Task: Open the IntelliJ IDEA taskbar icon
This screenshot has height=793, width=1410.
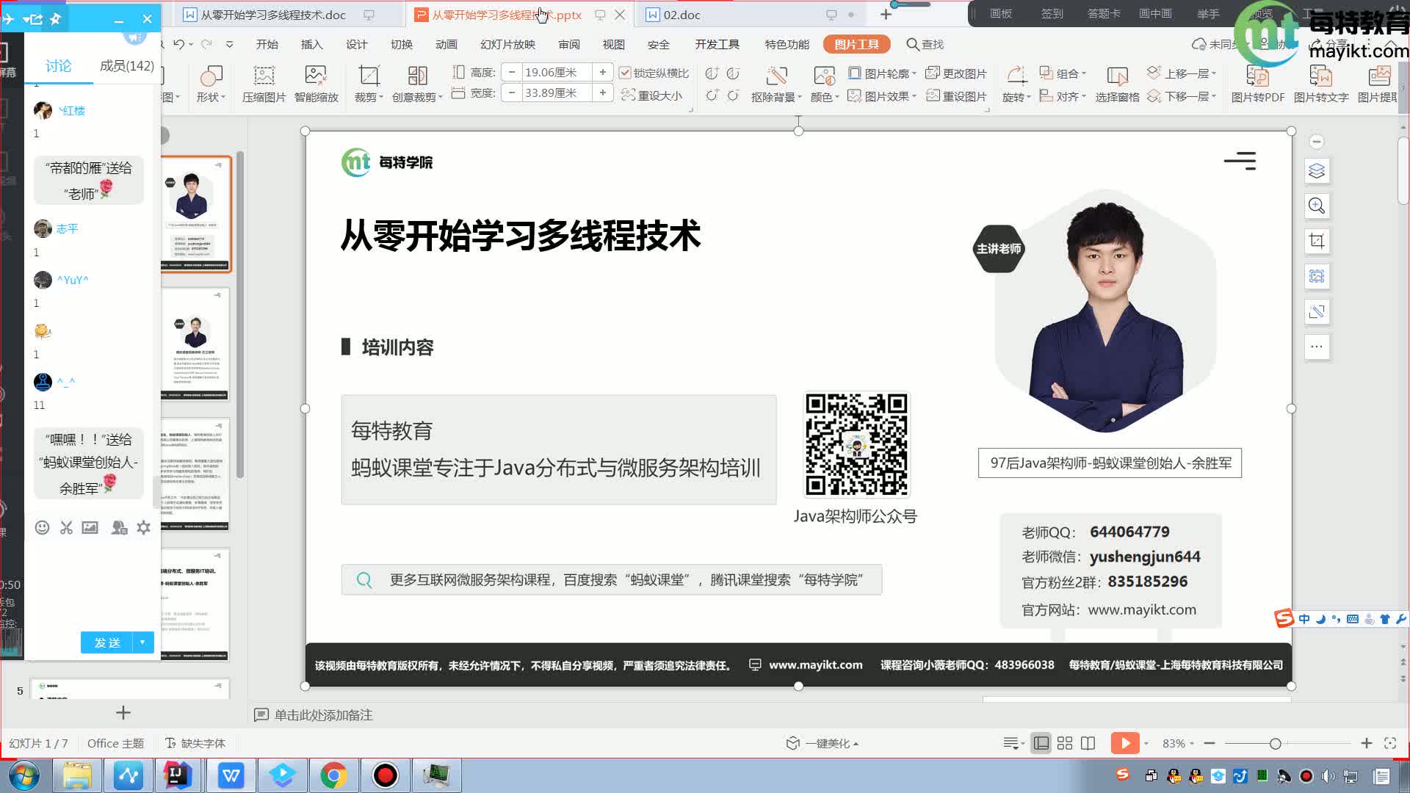Action: coord(176,775)
